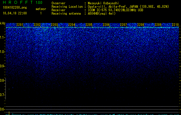
Task: Click observer name Masayuki Kobayashi
Action: click(103, 3)
